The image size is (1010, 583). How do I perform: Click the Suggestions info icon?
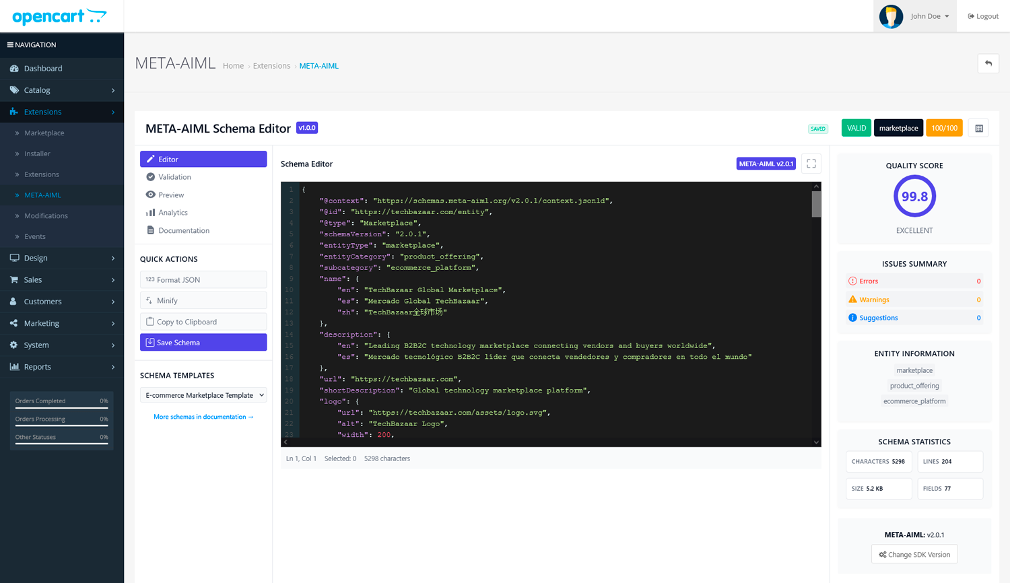852,318
